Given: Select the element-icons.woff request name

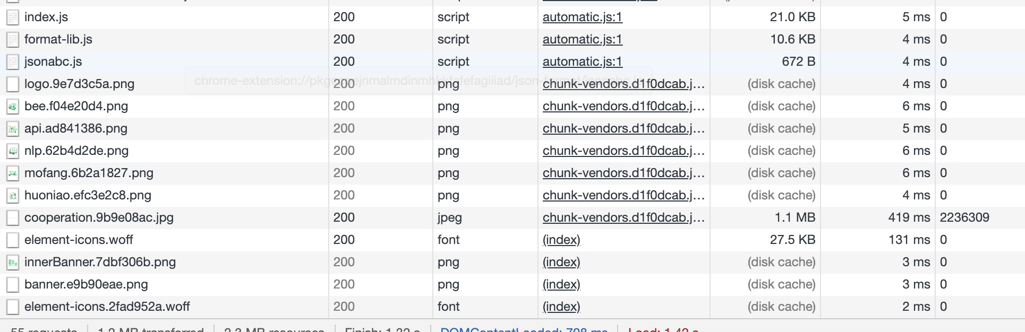Looking at the screenshot, I should point(79,240).
